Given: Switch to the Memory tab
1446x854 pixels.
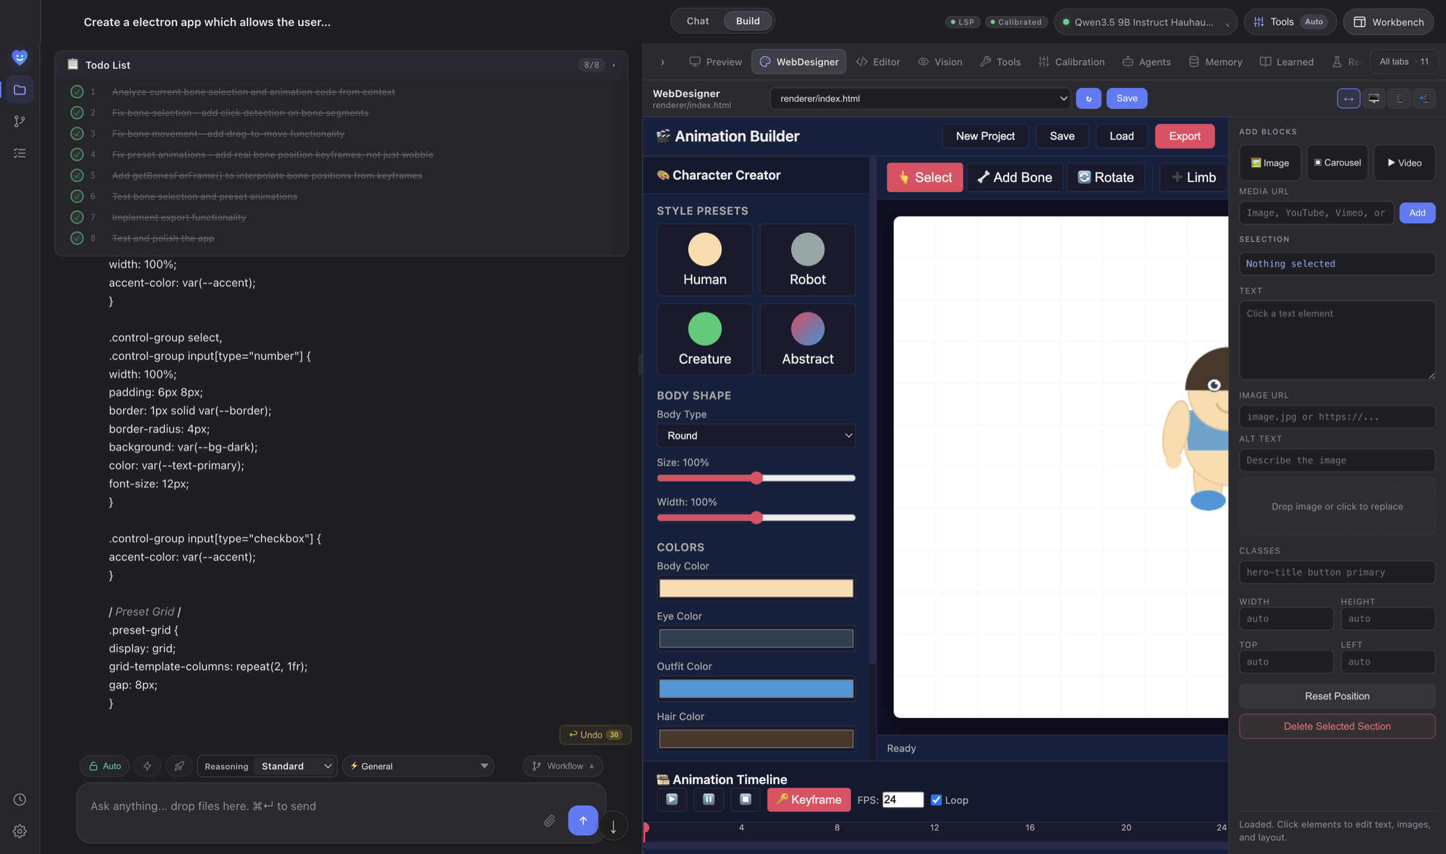Looking at the screenshot, I should point(1215,61).
